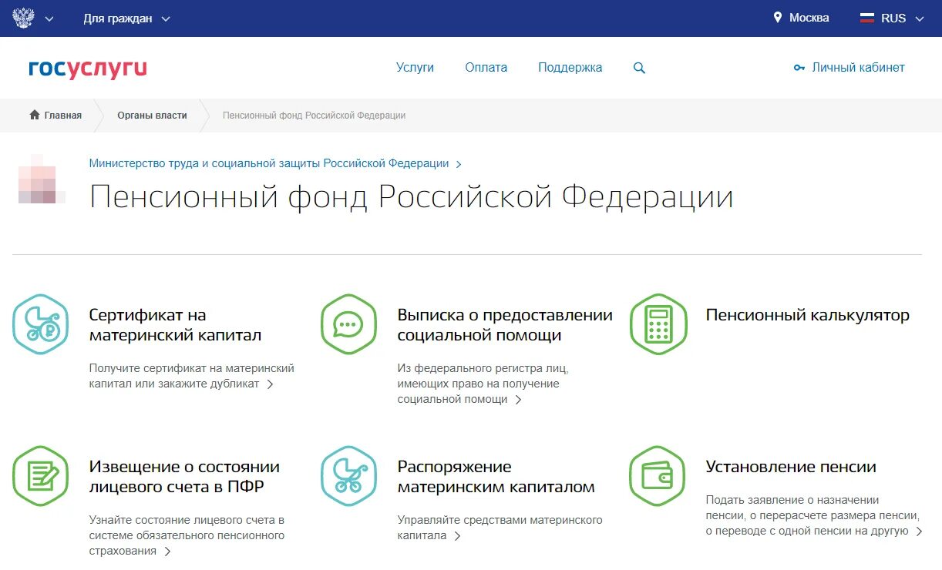Click the Пенсионный фонд Российской Федерации breadcrumb text
Viewport: 942px width, 570px height.
coord(314,116)
